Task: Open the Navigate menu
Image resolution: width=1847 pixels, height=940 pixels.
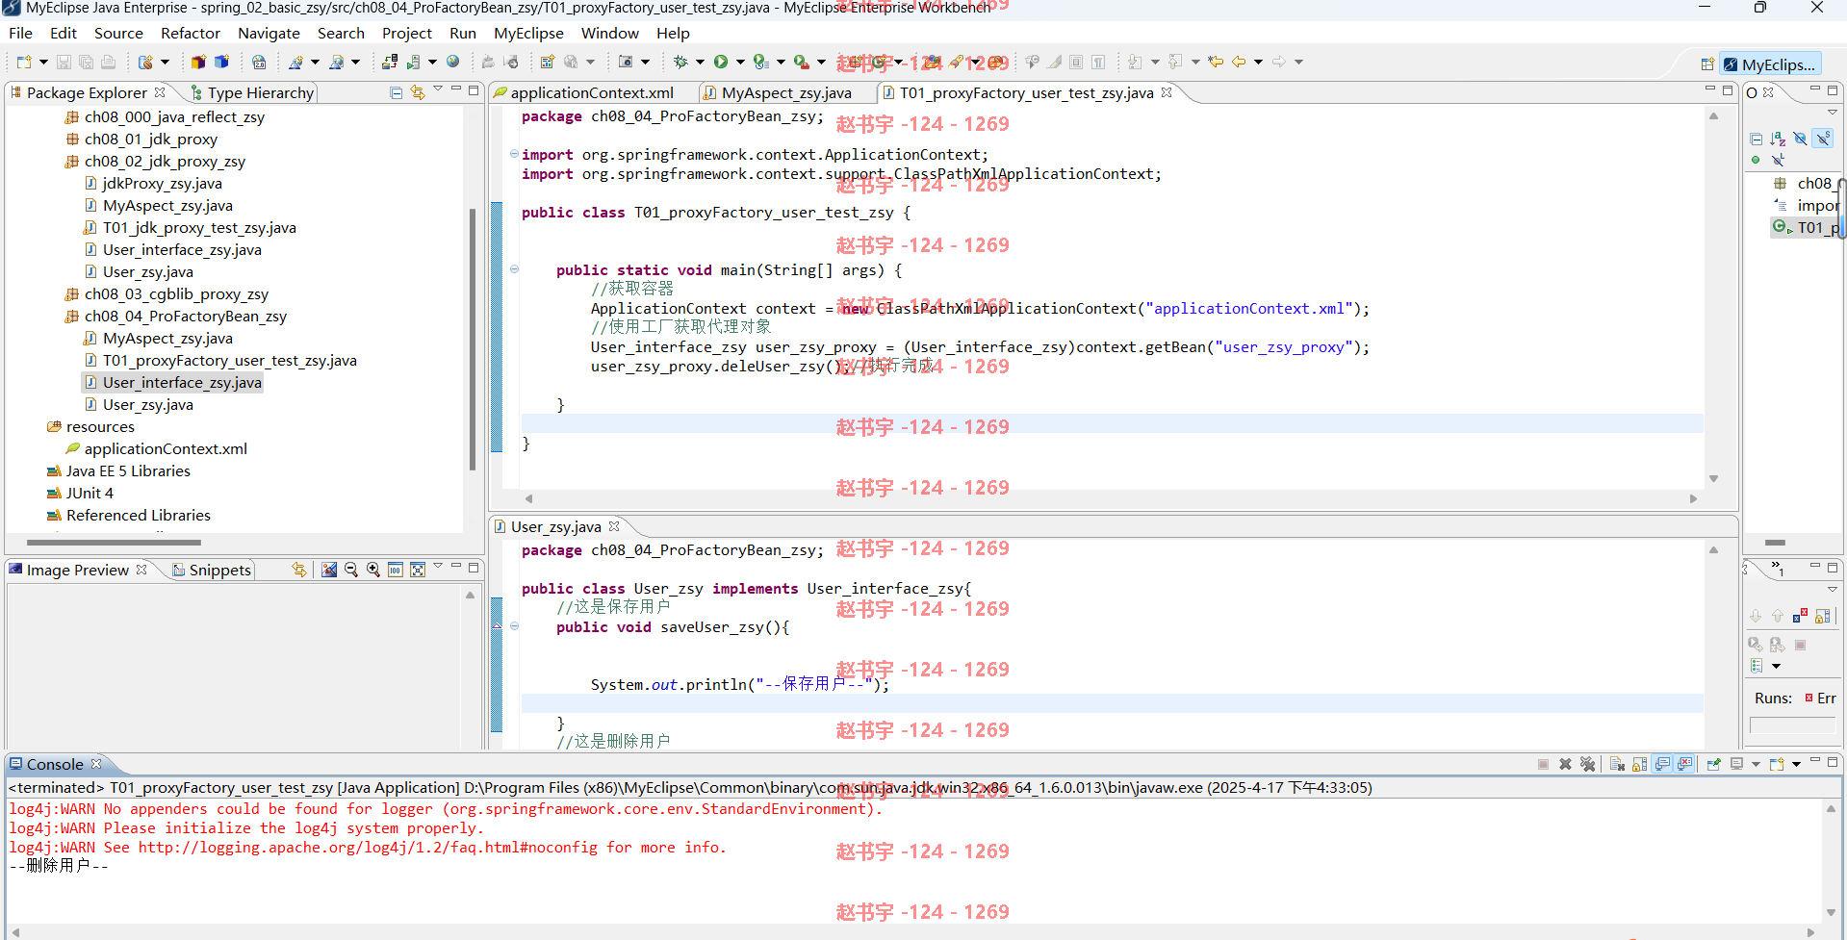Action: click(269, 33)
